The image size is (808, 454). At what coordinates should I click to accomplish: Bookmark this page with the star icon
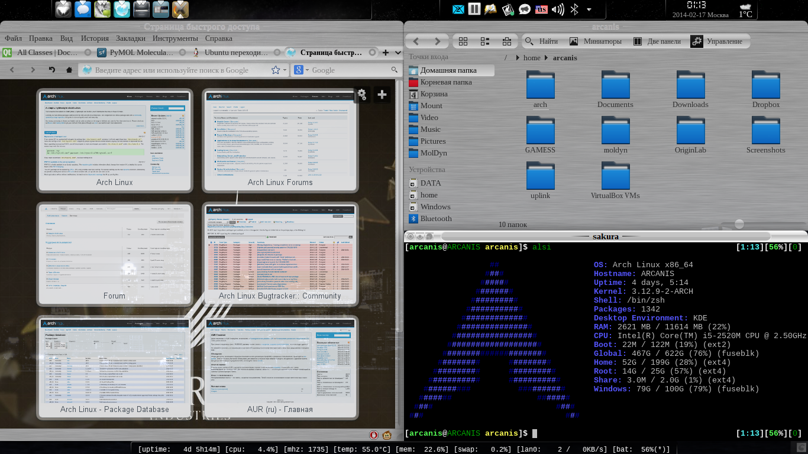[x=276, y=70]
